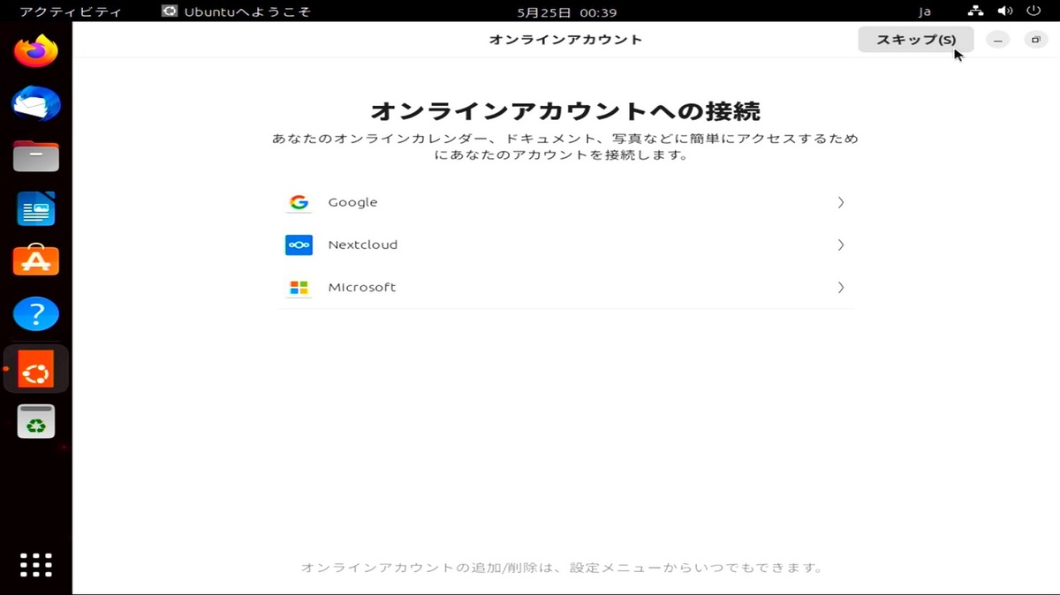Image resolution: width=1060 pixels, height=595 pixels.
Task: Expand the Microsoft account row chevron
Action: point(841,288)
